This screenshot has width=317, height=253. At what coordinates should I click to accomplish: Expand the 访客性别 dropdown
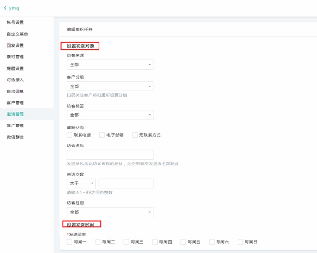[110, 212]
